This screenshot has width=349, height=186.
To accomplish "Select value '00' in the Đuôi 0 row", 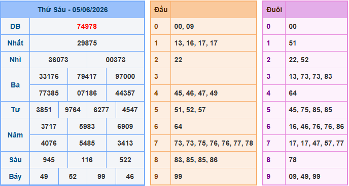I will 293,26.
